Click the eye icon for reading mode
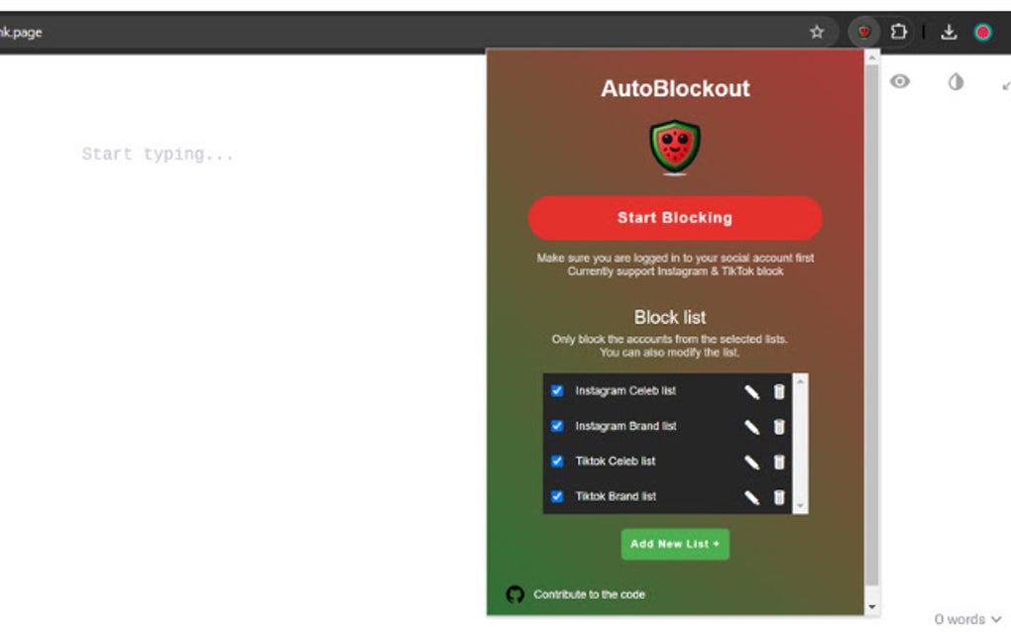The height and width of the screenshot is (632, 1011). (901, 81)
